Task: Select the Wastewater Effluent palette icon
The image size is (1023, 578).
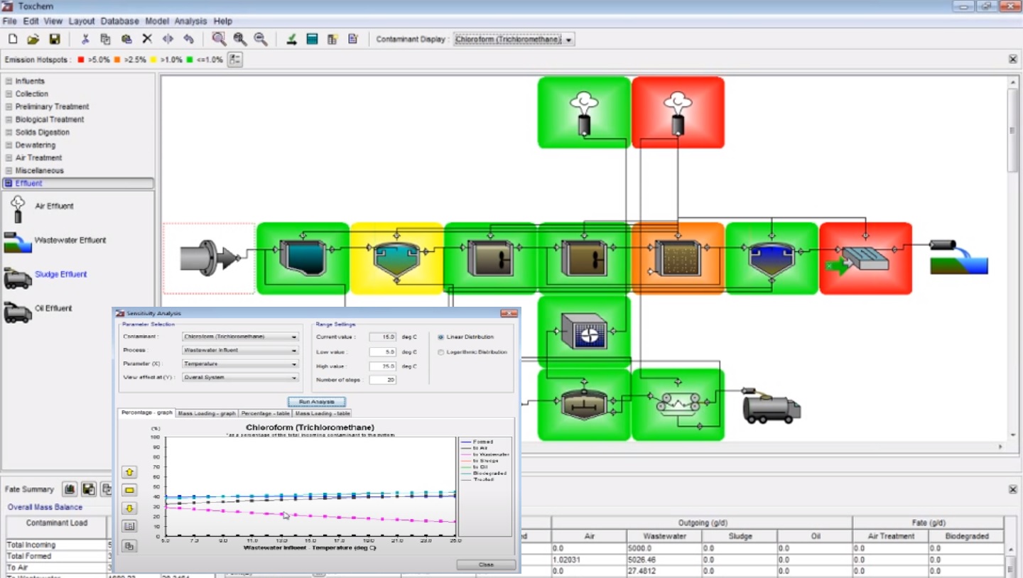Action: point(18,242)
